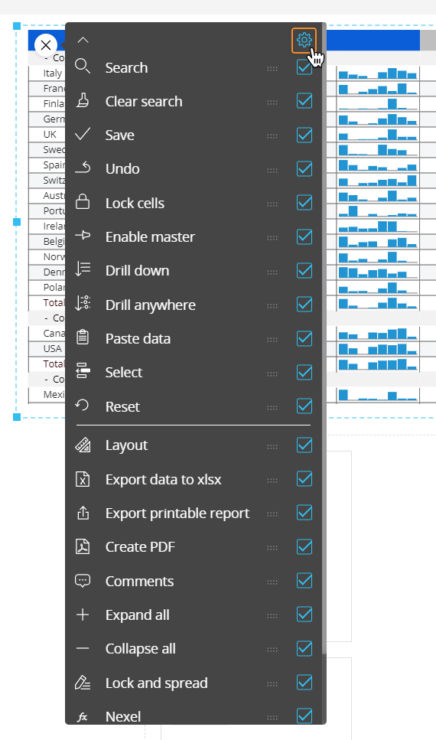This screenshot has height=740, width=436.
Task: Toggle the Undo checkbox
Action: click(x=304, y=168)
